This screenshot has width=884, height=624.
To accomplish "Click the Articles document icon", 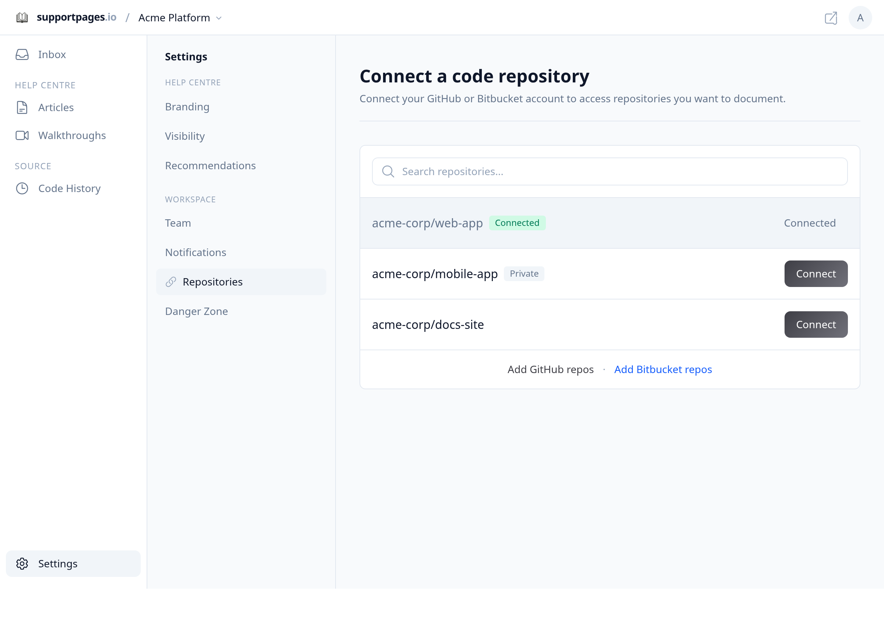I will coord(22,108).
